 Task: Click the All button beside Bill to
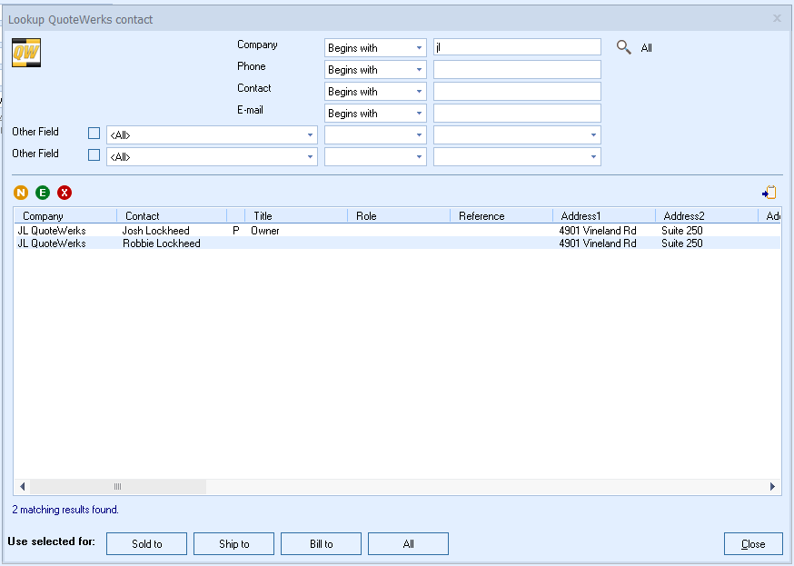pos(408,543)
